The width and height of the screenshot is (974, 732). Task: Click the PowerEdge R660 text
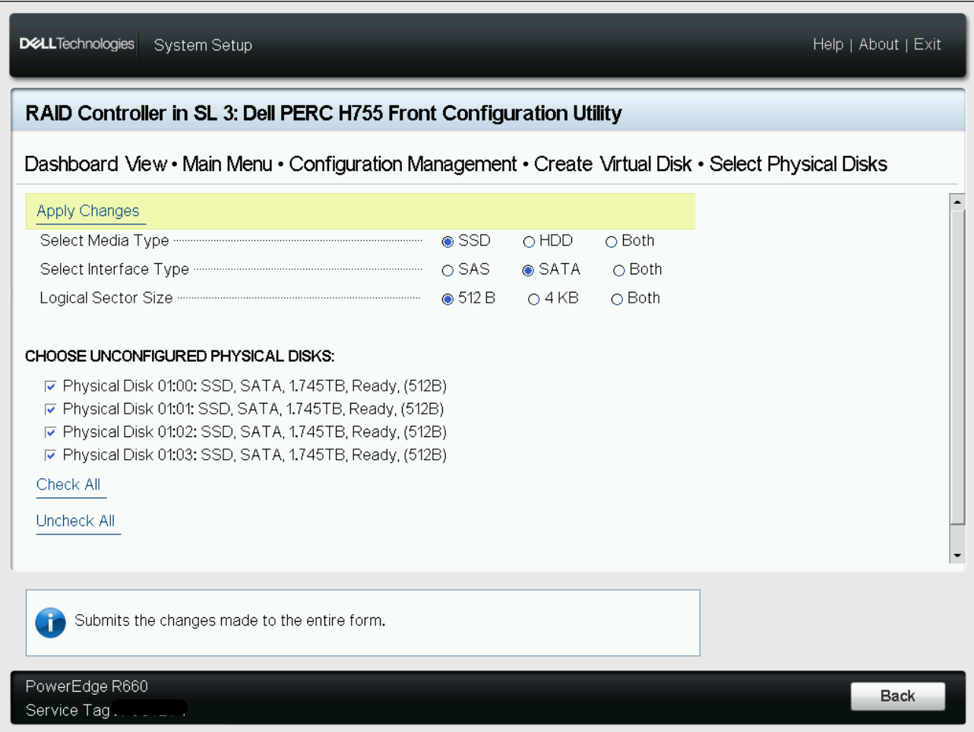[x=87, y=686]
